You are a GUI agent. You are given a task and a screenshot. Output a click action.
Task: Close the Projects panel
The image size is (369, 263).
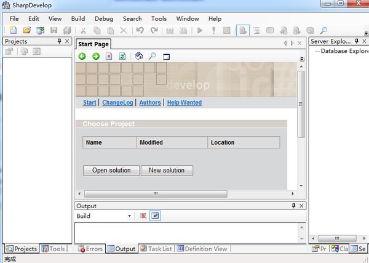point(67,41)
